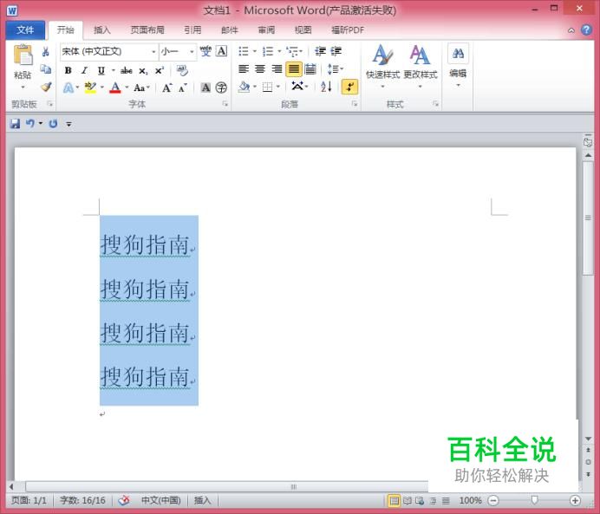Switch to Insert tab

[101, 29]
